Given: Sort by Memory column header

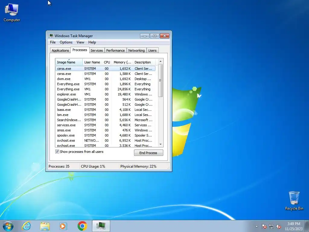Looking at the screenshot, I should click(122, 62).
